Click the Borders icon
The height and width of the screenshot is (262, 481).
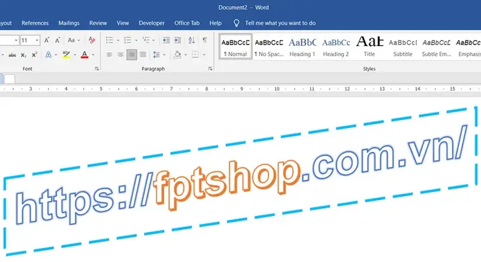click(195, 55)
